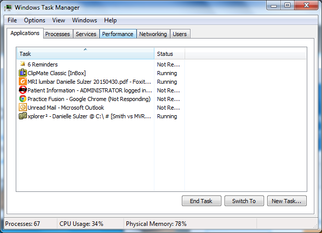Open the Options menu
The height and width of the screenshot is (233, 322).
[35, 20]
